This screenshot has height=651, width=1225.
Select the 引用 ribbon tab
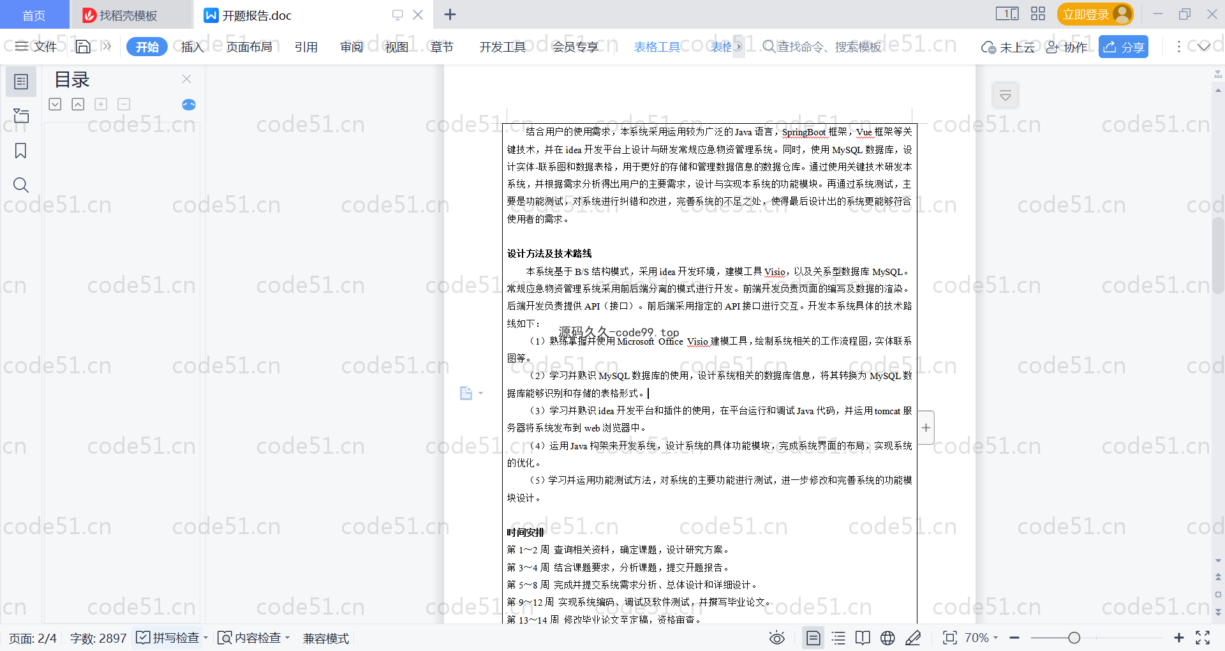pyautogui.click(x=306, y=47)
